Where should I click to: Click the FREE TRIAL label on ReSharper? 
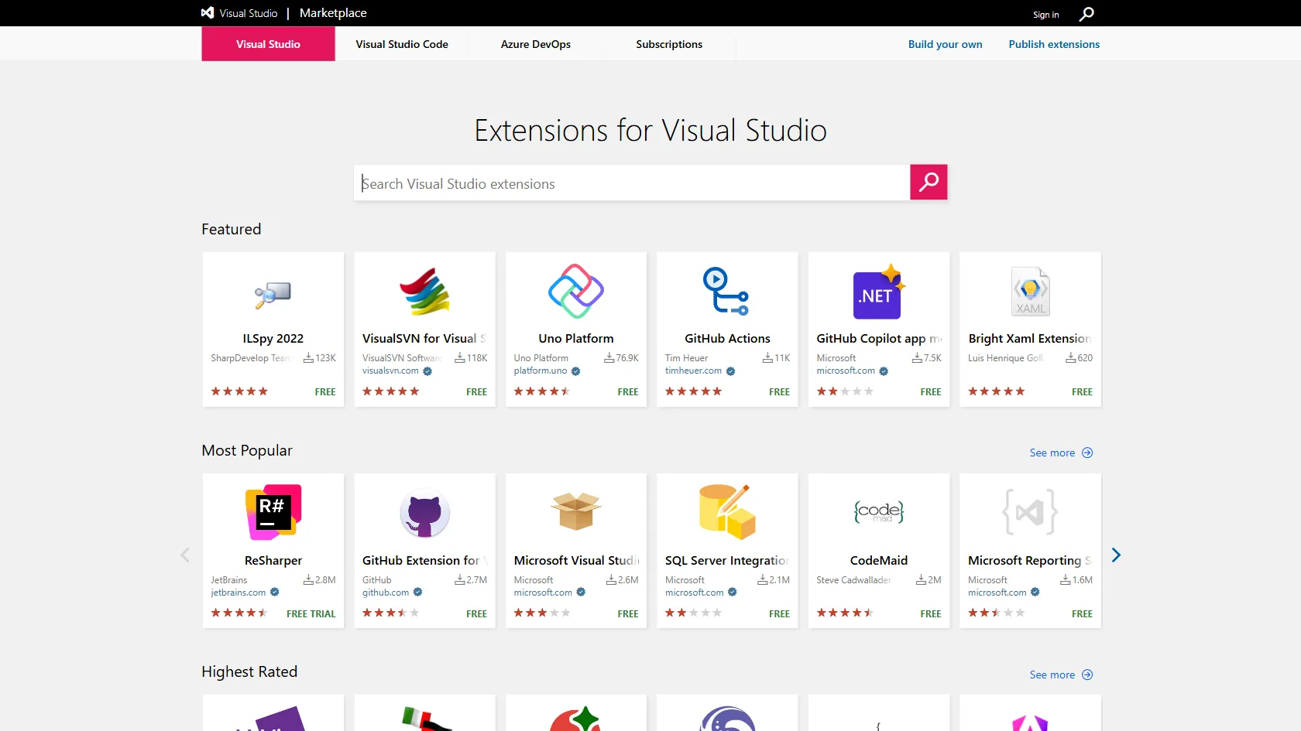click(x=311, y=613)
